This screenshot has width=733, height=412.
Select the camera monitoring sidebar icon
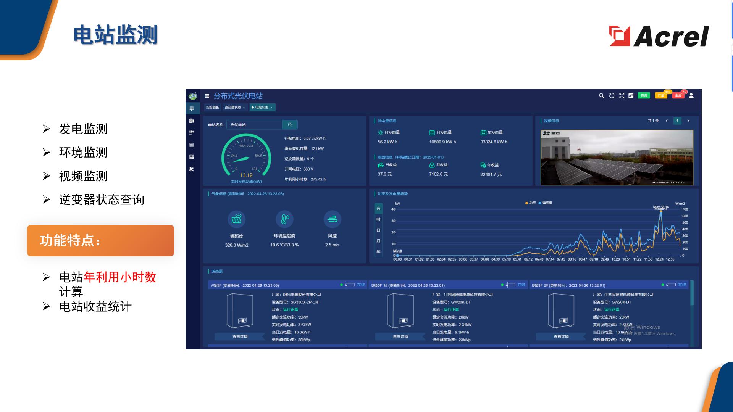(x=192, y=133)
